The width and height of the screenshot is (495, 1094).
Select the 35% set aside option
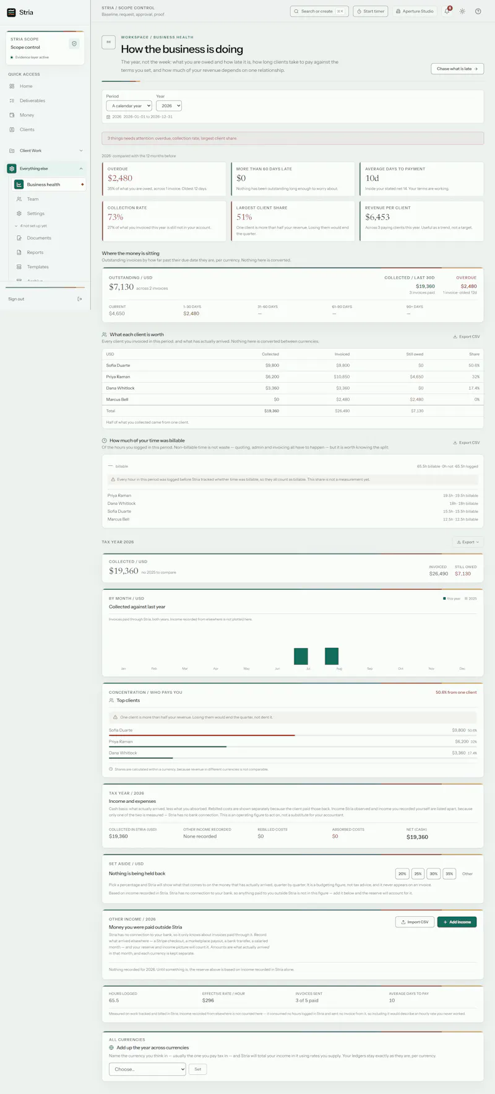tap(449, 873)
